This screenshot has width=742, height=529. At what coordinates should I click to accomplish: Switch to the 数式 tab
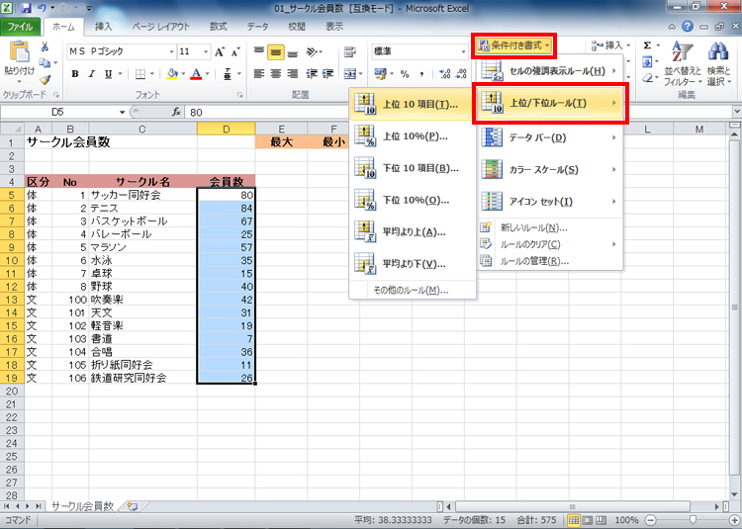click(219, 27)
